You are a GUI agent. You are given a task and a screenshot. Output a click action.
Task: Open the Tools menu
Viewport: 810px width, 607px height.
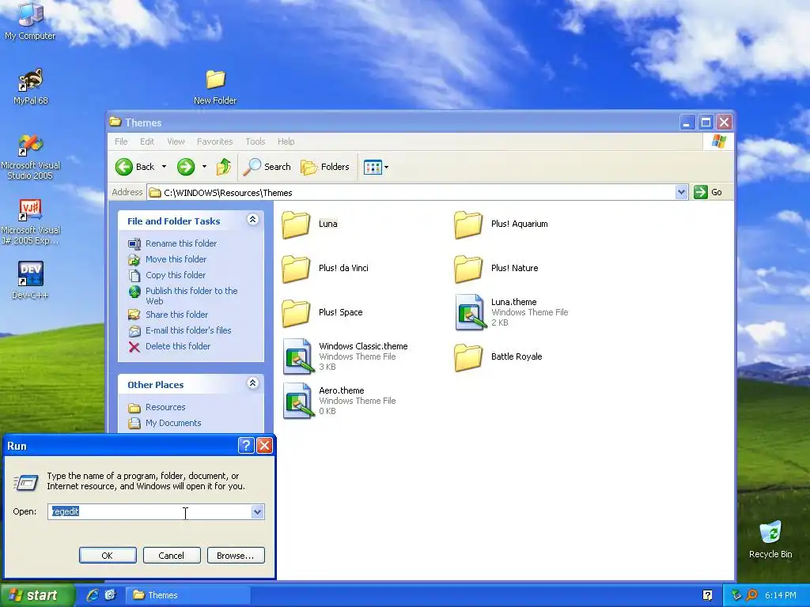coord(255,141)
